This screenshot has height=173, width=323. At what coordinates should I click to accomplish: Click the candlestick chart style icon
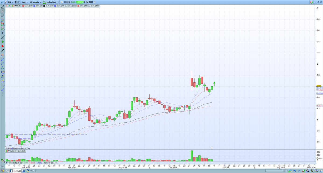2,2
